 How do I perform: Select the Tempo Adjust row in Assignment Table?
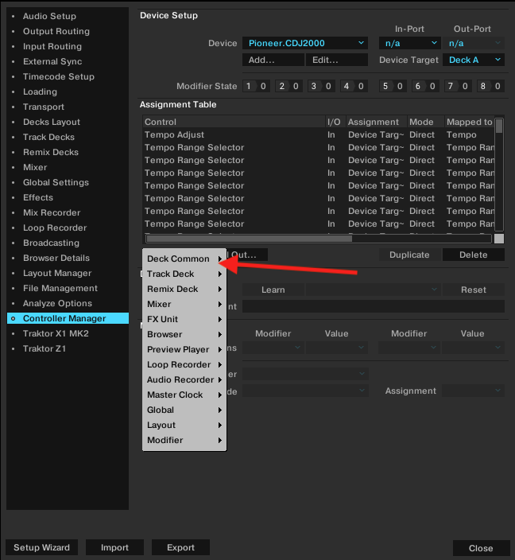233,135
